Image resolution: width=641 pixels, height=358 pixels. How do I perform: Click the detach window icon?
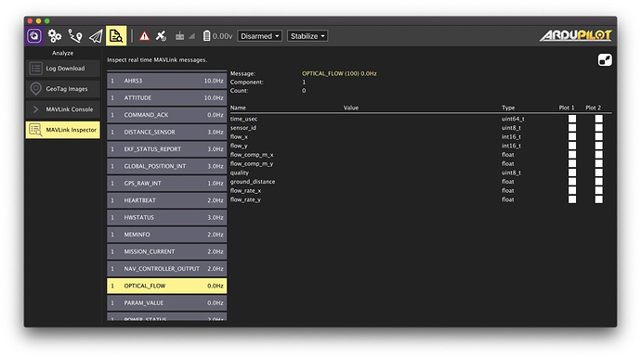click(605, 60)
